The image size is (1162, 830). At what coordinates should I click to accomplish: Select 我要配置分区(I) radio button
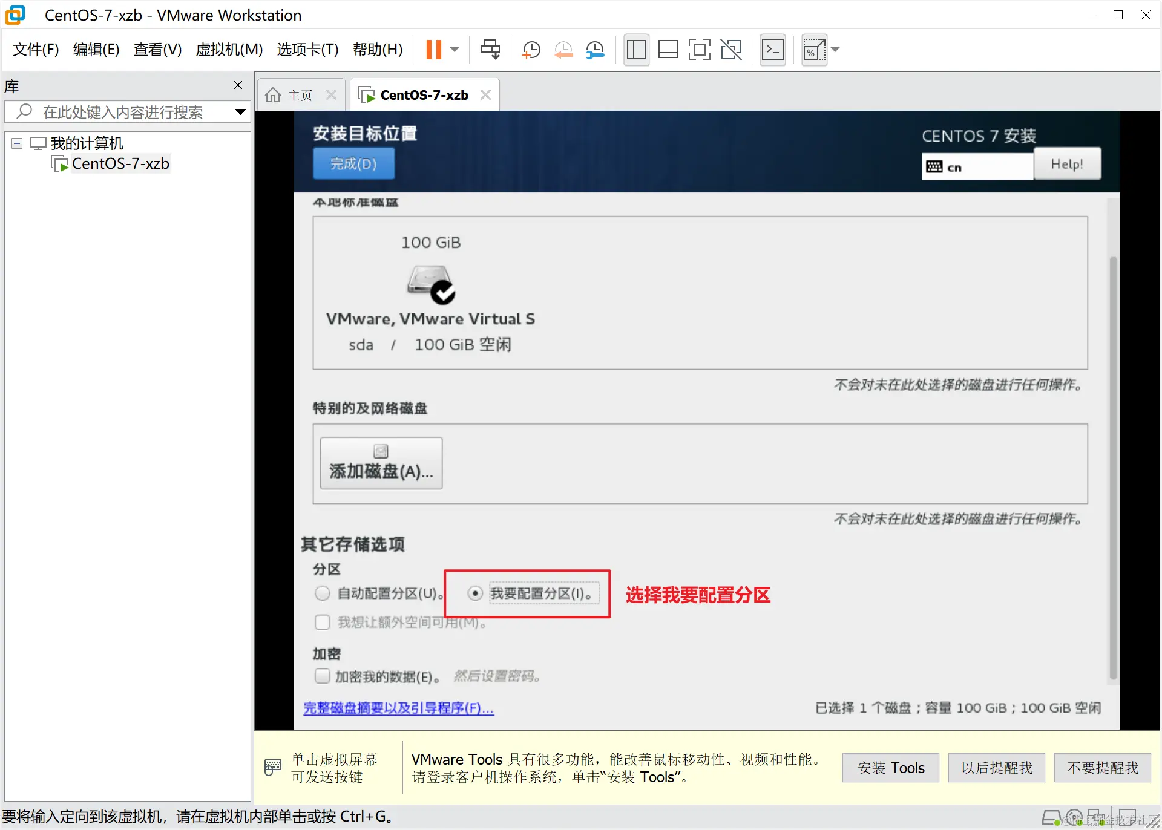pos(475,593)
